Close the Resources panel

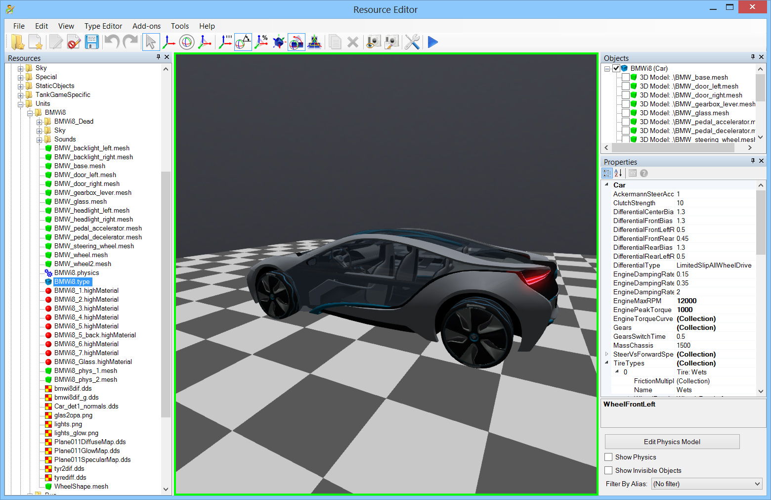[x=167, y=57]
